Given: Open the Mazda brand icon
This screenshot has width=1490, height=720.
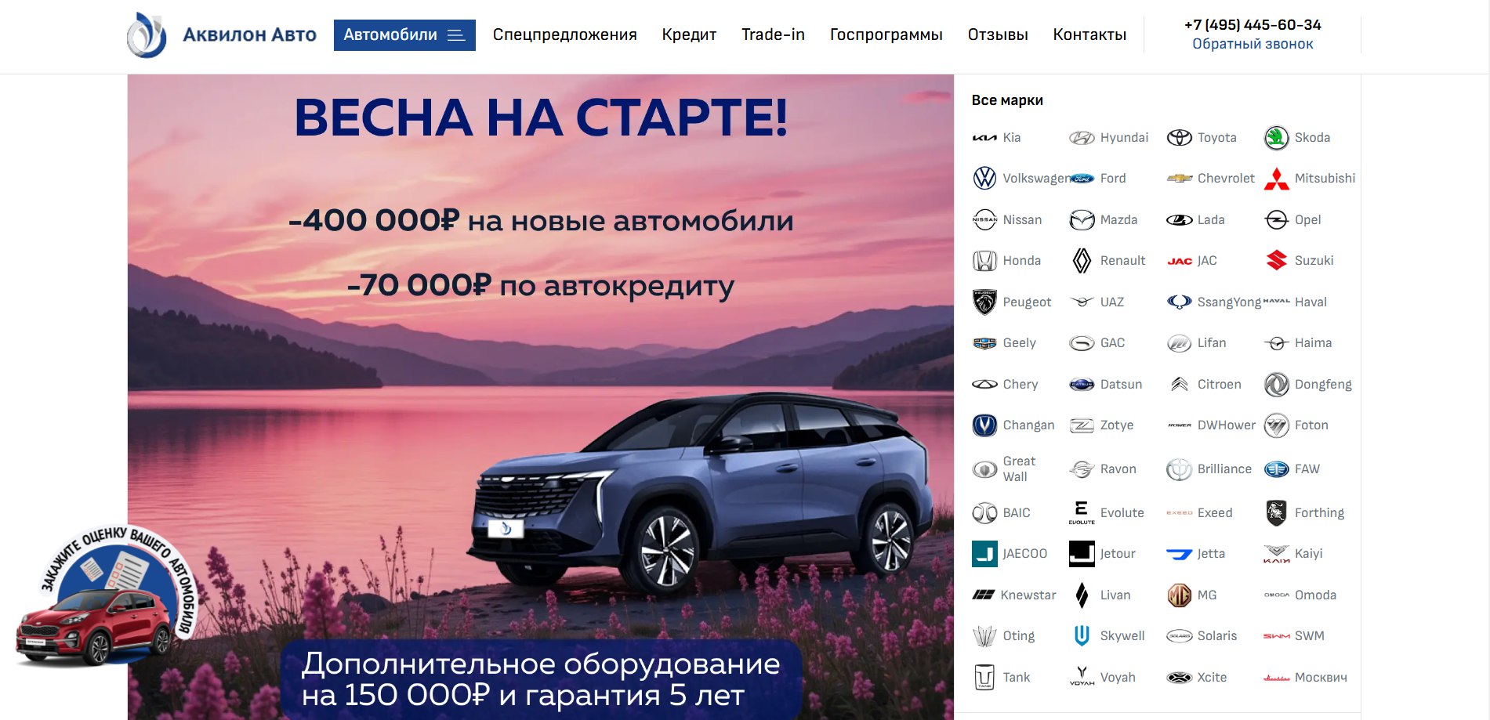Looking at the screenshot, I should [1082, 220].
